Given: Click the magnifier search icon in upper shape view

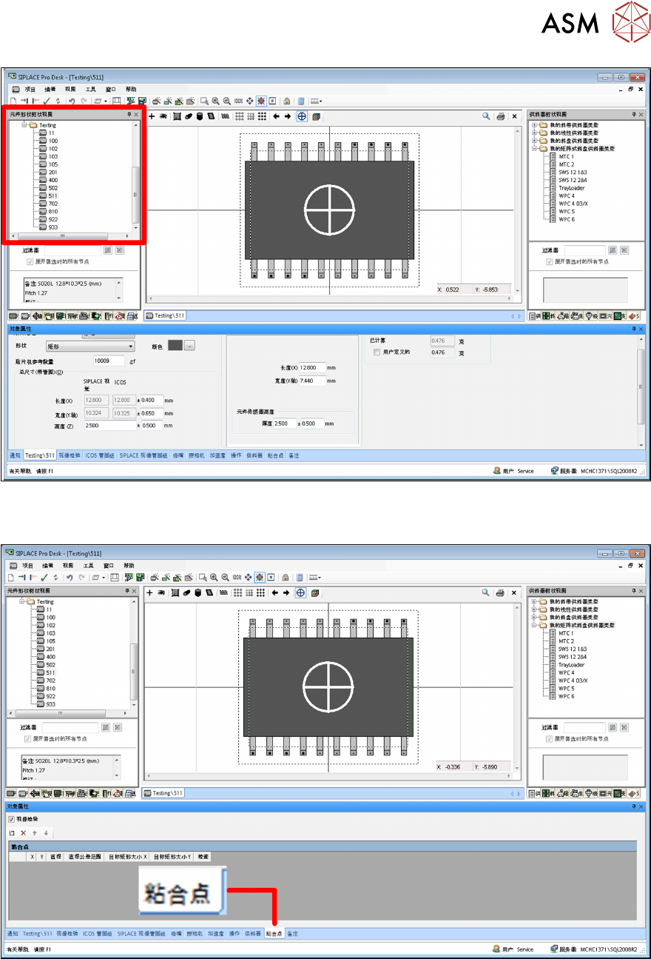Looking at the screenshot, I should 487,116.
